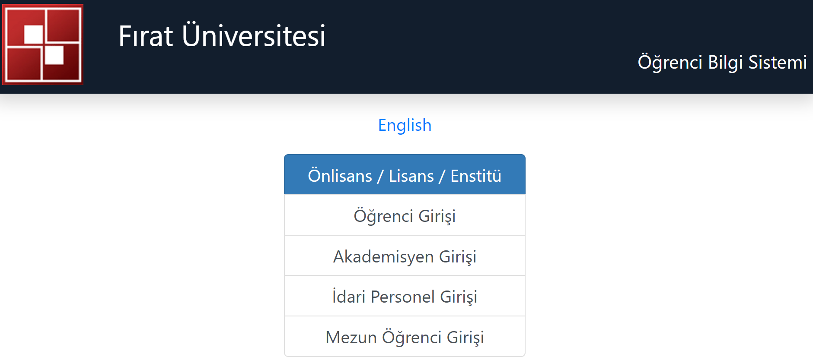Image resolution: width=813 pixels, height=357 pixels.
Task: Click the Fırat Üniversitesi header title
Action: point(222,36)
